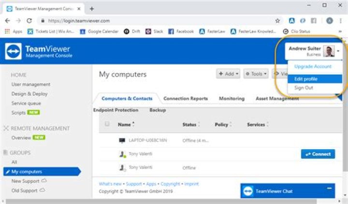Switch to Asset Management tab
This screenshot has height=204, width=348.
click(277, 99)
